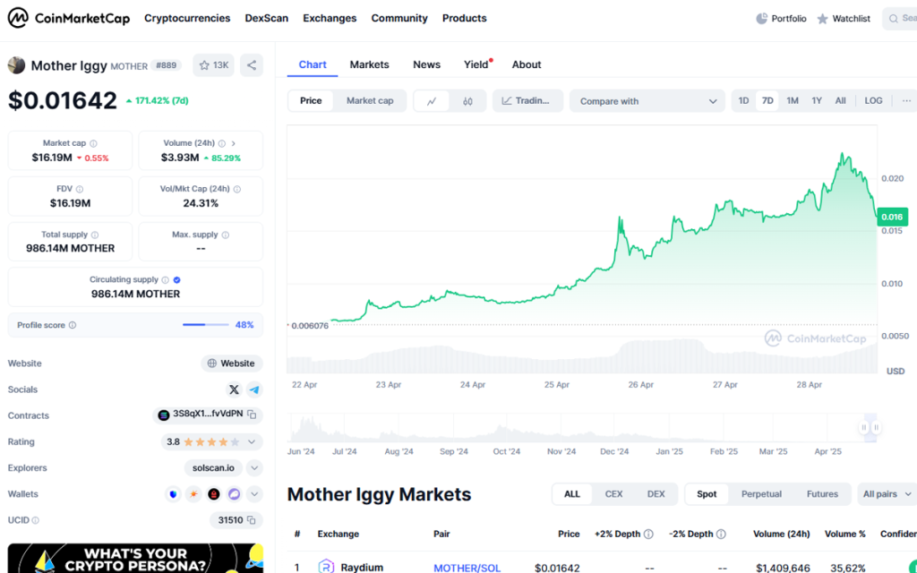Select the orange wallet icon
Screen dimensions: 917x573
(193, 494)
